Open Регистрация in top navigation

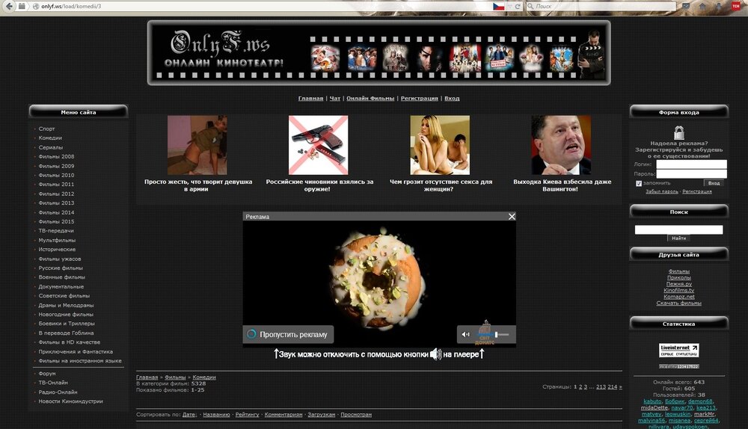click(x=419, y=98)
